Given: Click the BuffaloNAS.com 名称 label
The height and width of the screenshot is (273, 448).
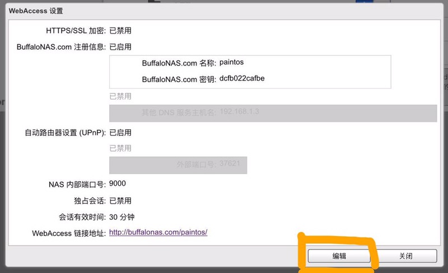Looking at the screenshot, I should (x=179, y=63).
